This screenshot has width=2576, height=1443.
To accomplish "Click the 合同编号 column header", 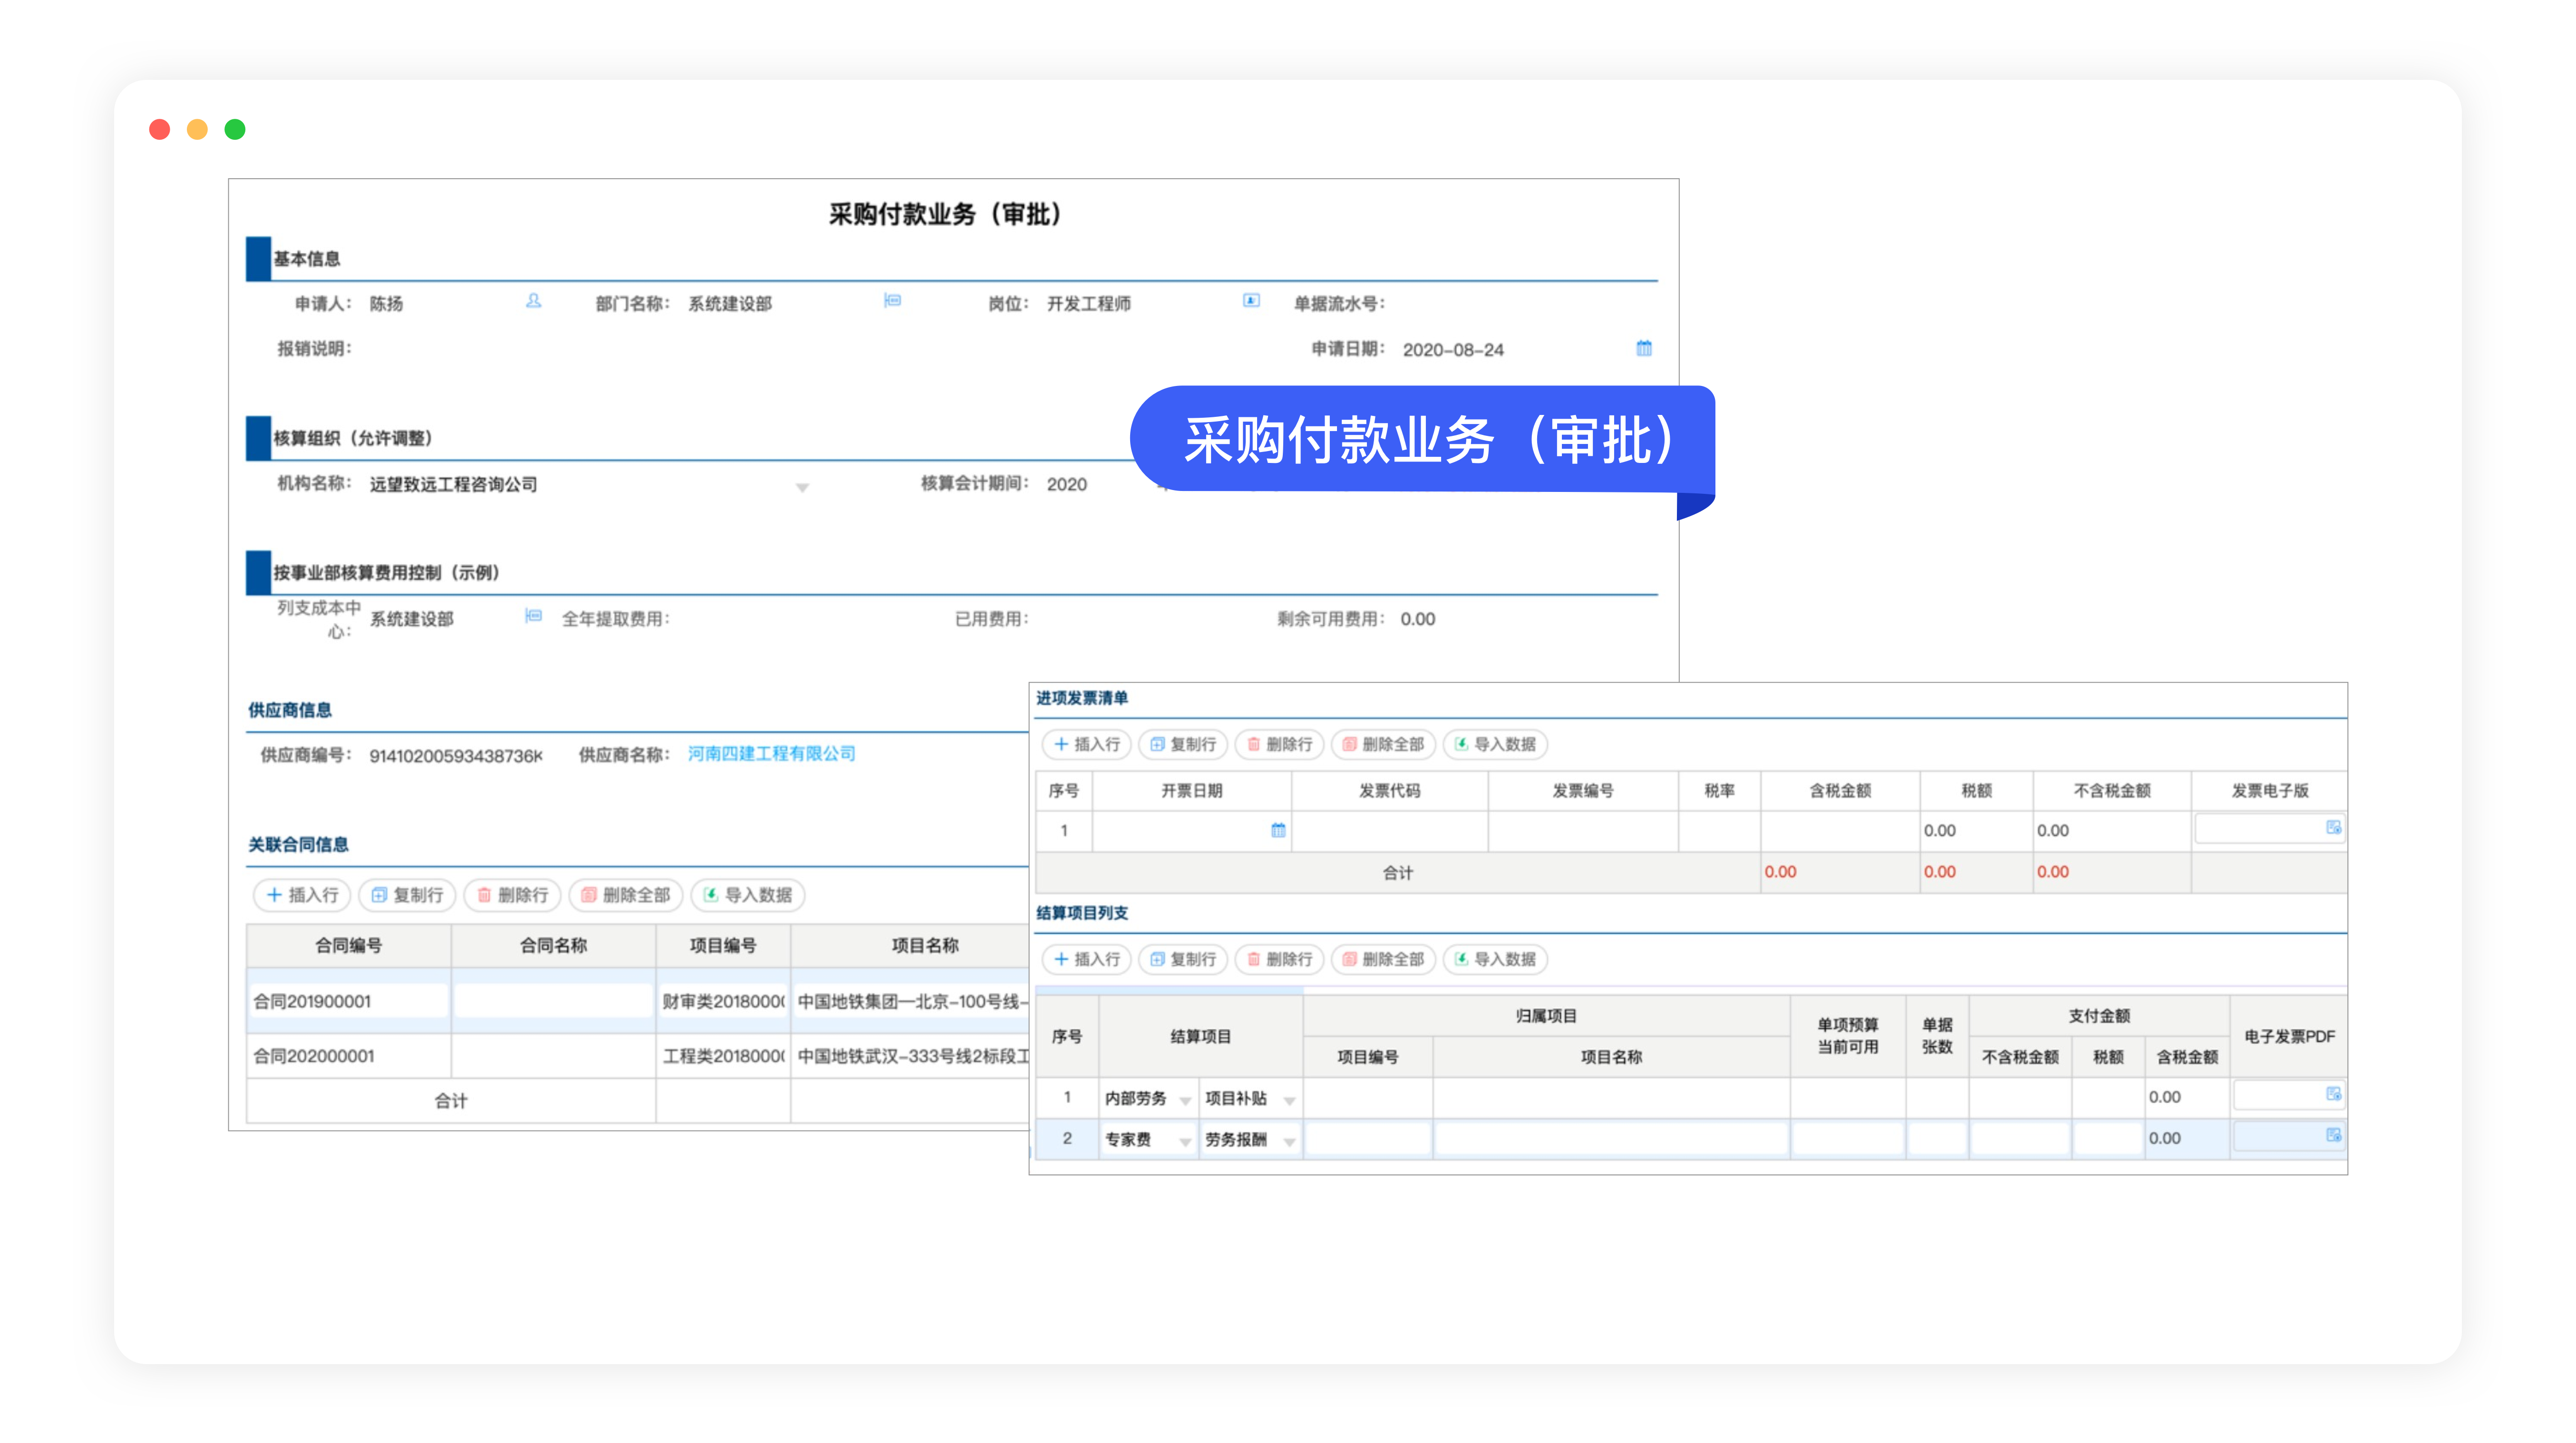I will click(348, 945).
